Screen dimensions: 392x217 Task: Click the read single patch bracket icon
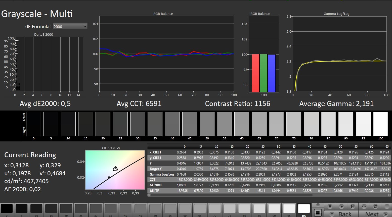pyautogui.click(x=353, y=206)
